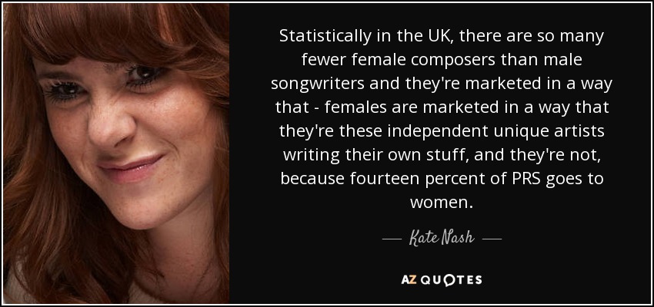Click the decorative line right of Kate Nash

[x=491, y=239]
